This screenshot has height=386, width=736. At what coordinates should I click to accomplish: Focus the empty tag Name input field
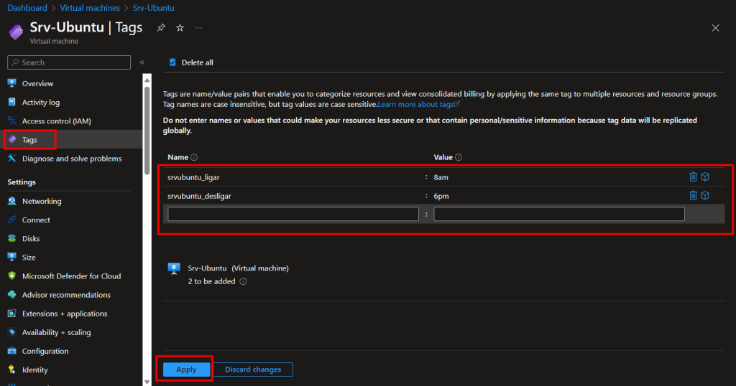[293, 214]
